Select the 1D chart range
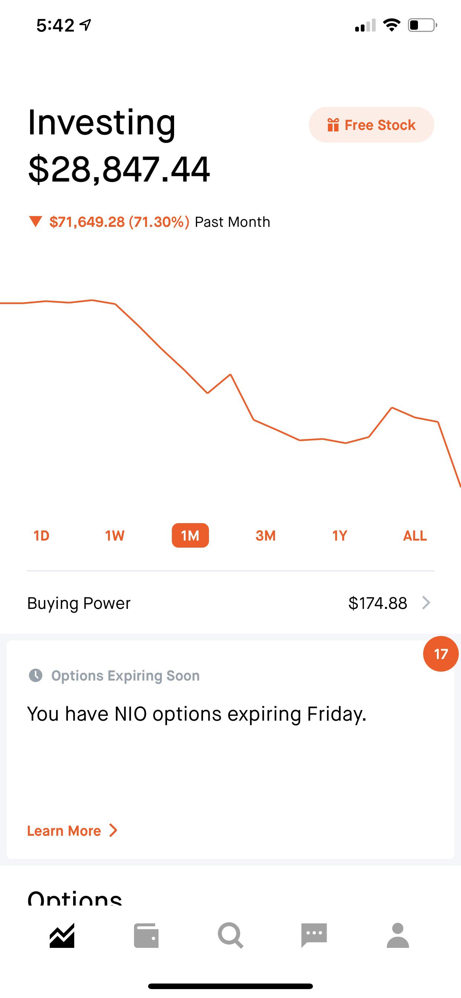The image size is (461, 998). click(x=42, y=535)
